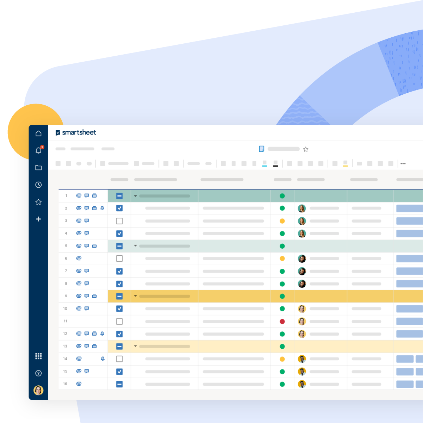Open reminder bell on row 2
Viewport: 423px width, 423px height.
point(102,208)
